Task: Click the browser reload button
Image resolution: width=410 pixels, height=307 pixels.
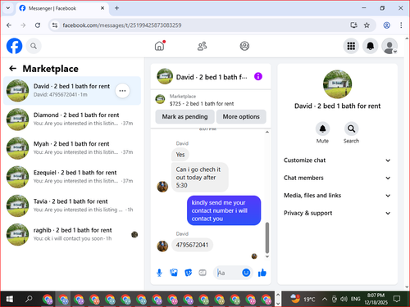Action: click(x=38, y=25)
